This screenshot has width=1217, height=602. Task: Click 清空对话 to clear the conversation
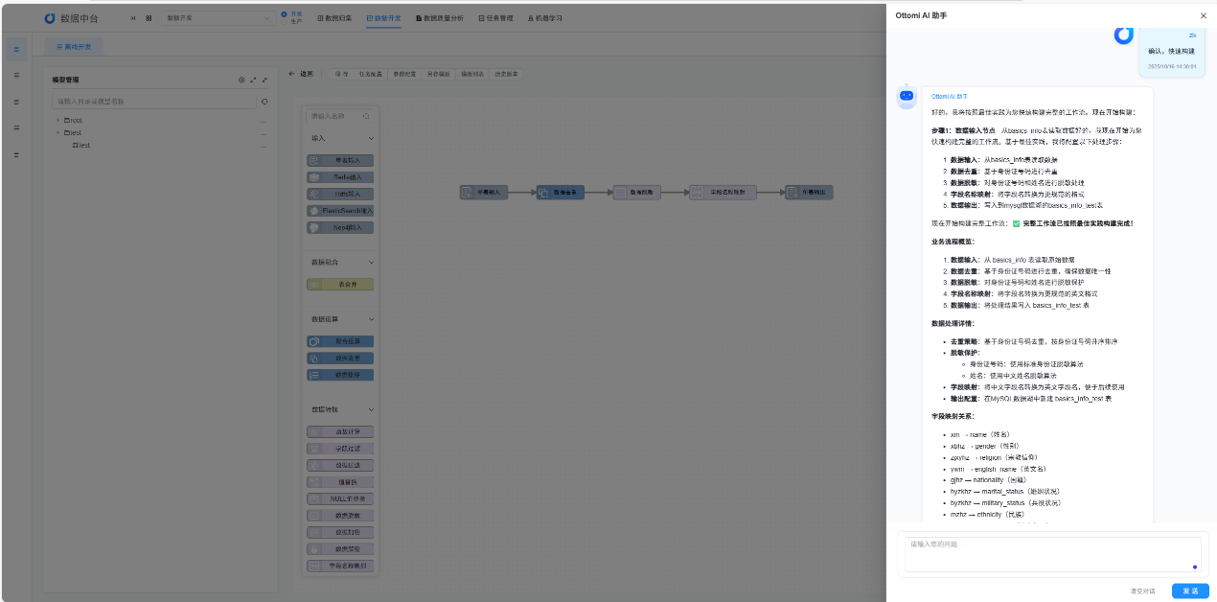1142,591
